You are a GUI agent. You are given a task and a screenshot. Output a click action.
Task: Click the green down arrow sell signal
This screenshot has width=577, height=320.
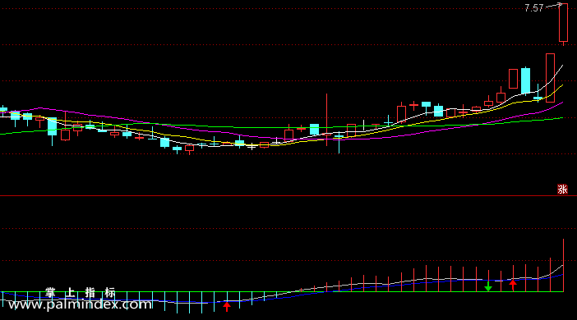coord(488,286)
